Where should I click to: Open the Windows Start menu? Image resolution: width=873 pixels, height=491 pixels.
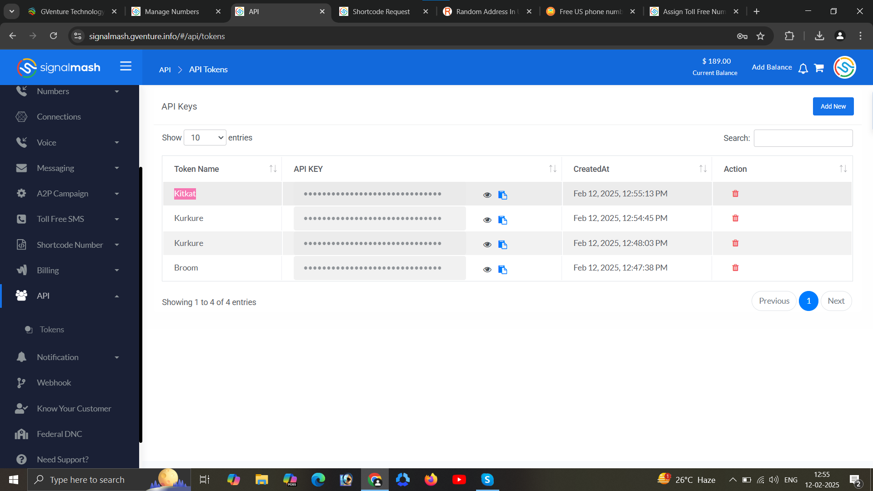(13, 480)
